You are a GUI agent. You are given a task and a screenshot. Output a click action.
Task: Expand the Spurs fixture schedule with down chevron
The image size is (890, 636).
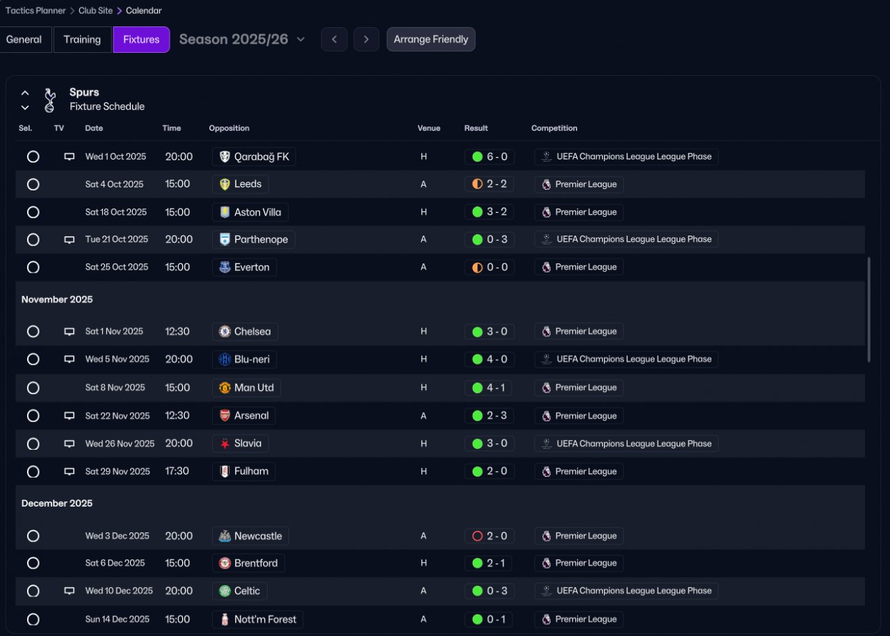(25, 107)
